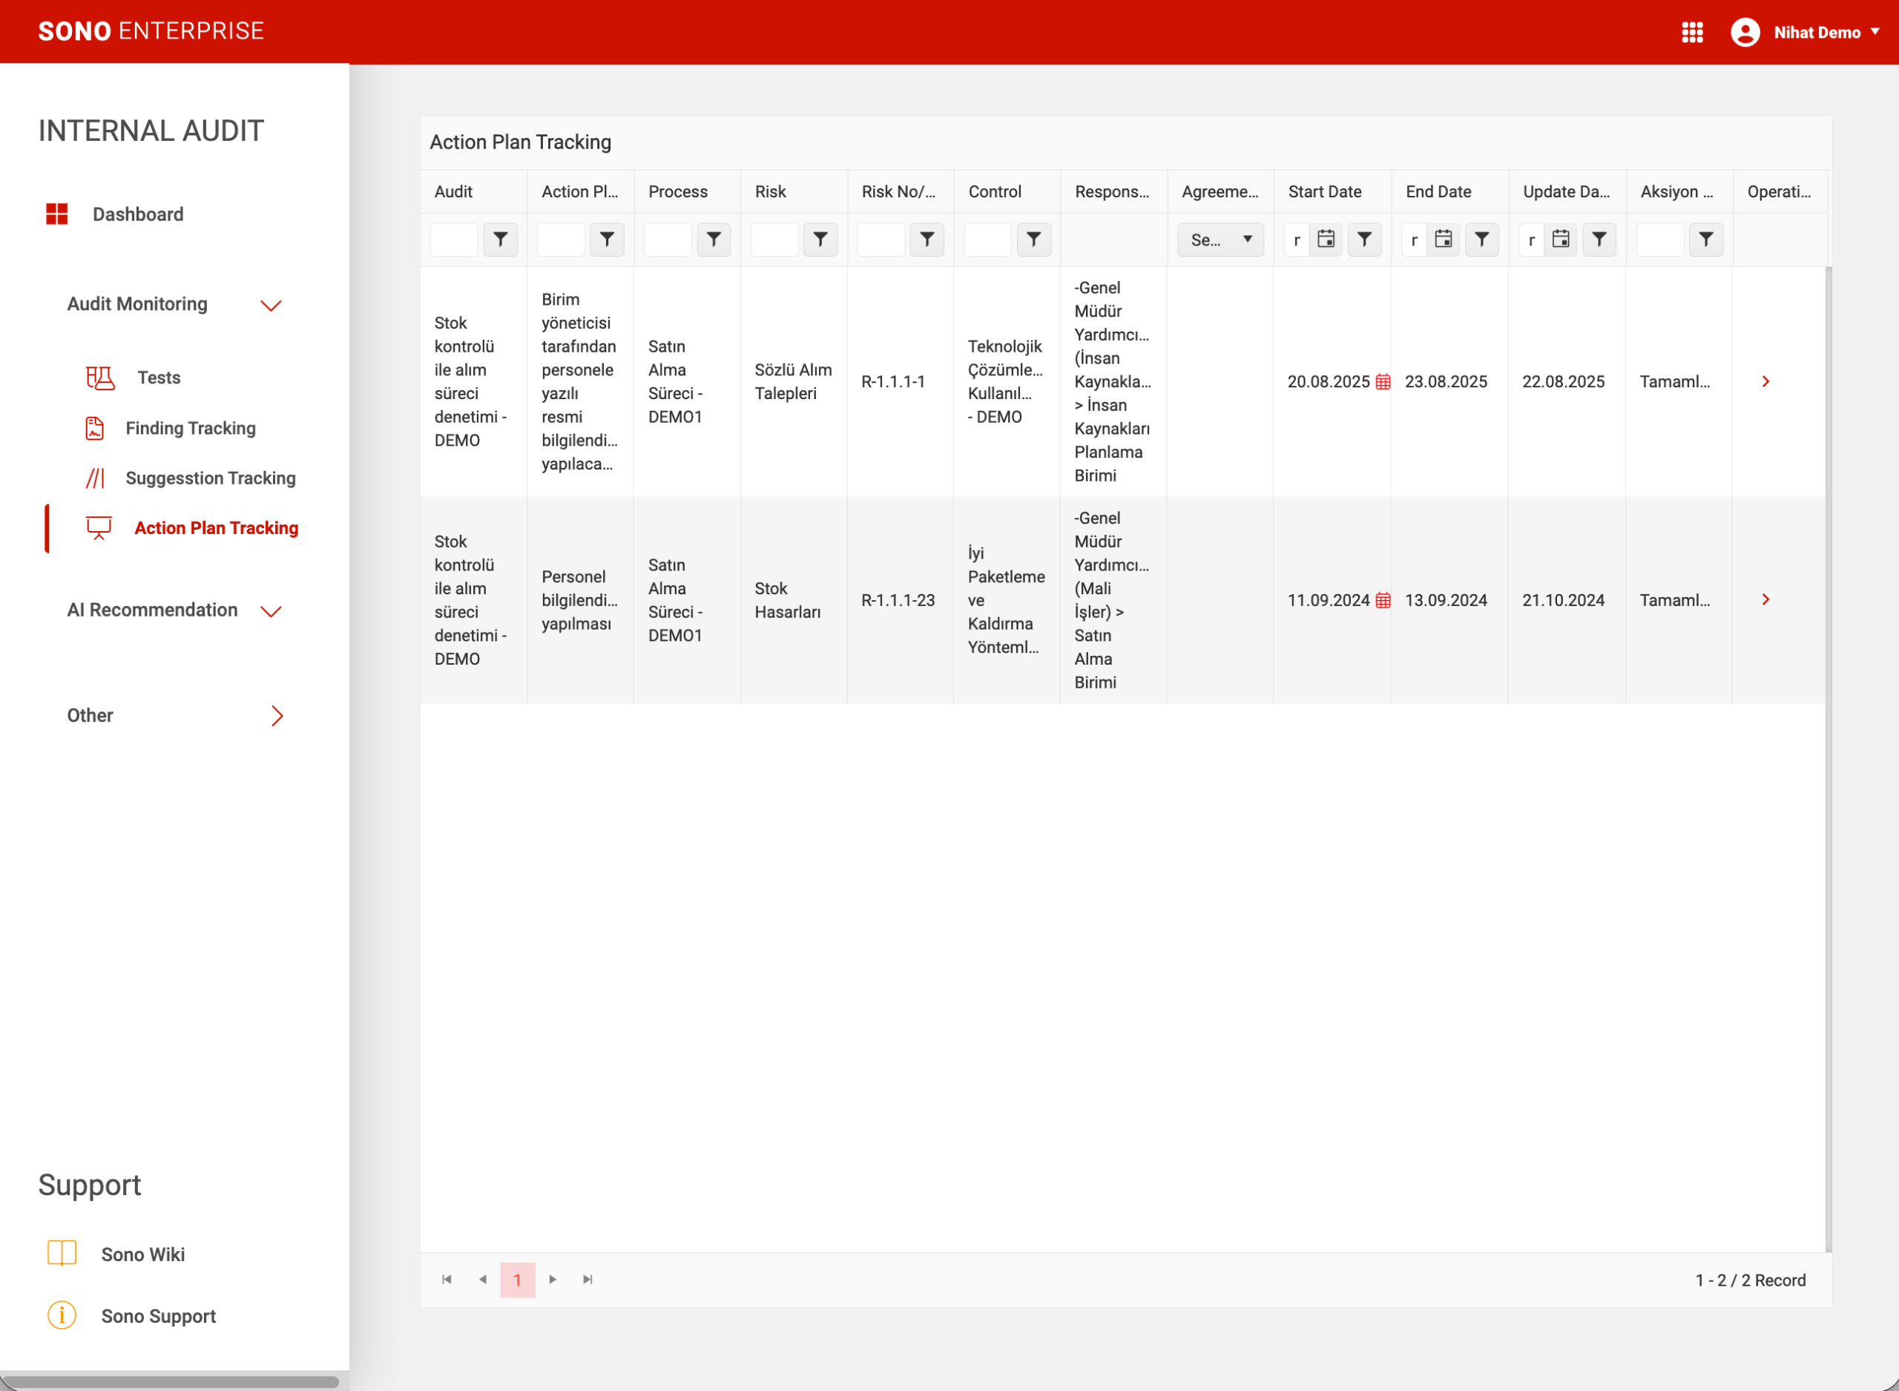Click the End Date filter funnel icon
1899x1391 pixels.
1481,240
